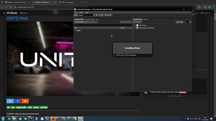Click the add pack plus icon
This screenshot has height=121, width=216.
[97, 15]
